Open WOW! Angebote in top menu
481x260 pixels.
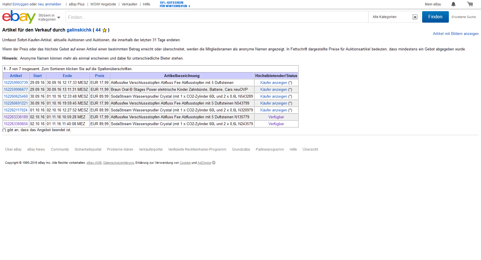(x=103, y=4)
